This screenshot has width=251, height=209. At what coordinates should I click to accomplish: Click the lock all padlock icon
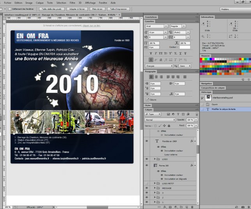169,126
